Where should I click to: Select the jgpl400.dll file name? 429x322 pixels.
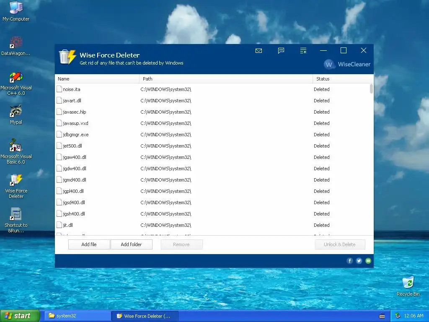[73, 191]
